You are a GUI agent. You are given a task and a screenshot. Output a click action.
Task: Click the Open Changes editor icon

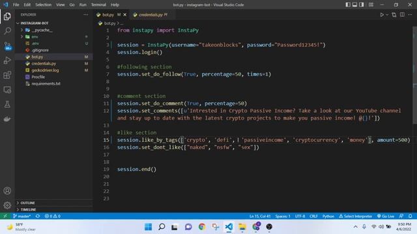point(394,15)
